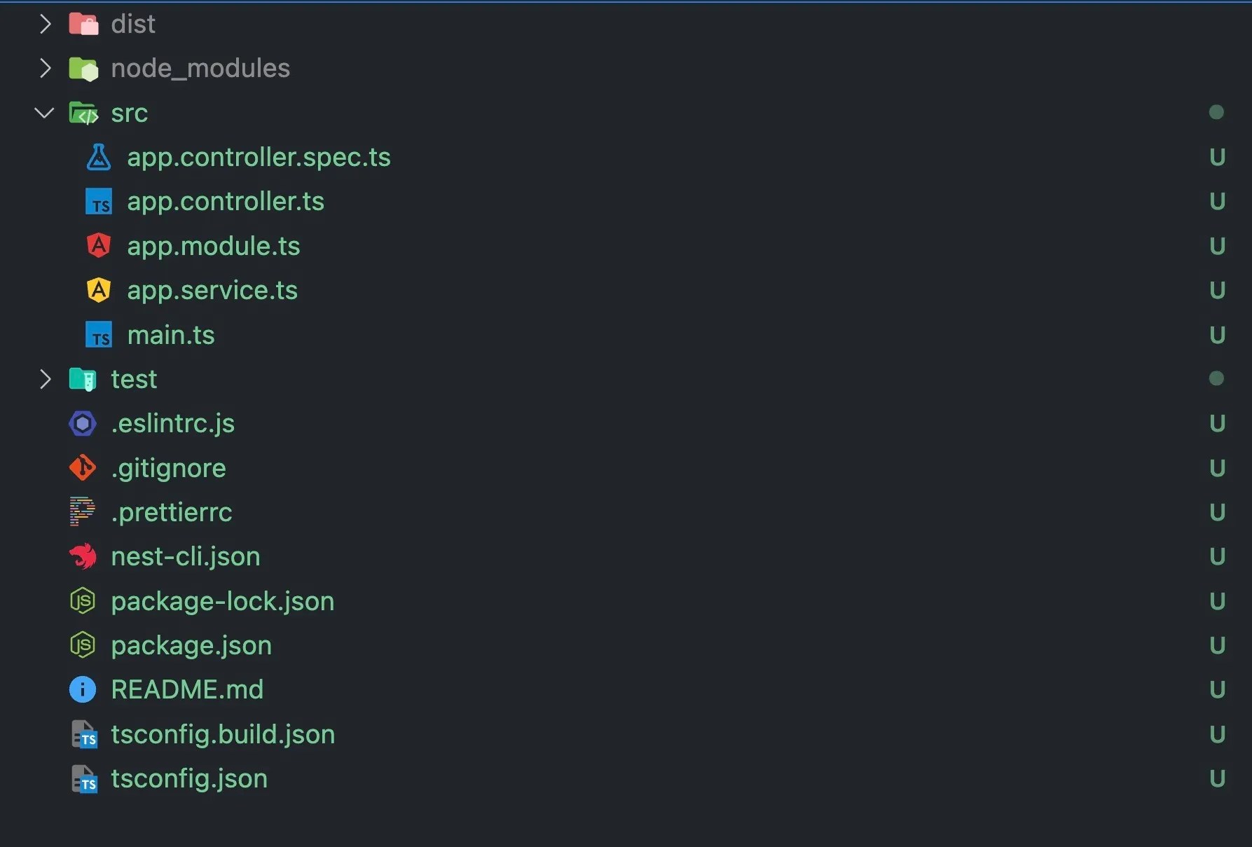Viewport: 1252px width, 847px height.
Task: Click the ESLint gear icon beside .eslintrc.js
Action: pyautogui.click(x=82, y=423)
